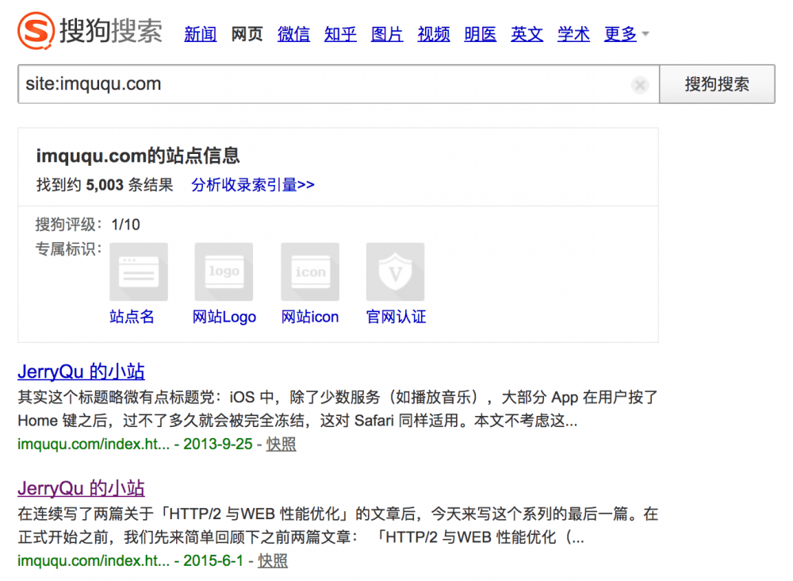
Task: Click the 官网认证 shield icon
Action: (396, 271)
